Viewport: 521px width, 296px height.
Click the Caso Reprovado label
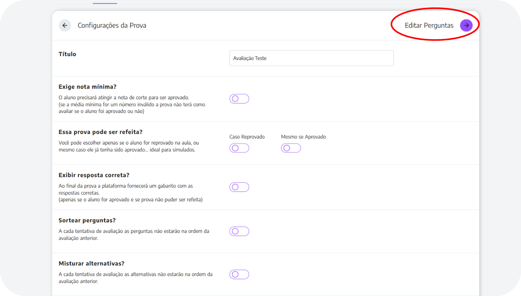(247, 137)
